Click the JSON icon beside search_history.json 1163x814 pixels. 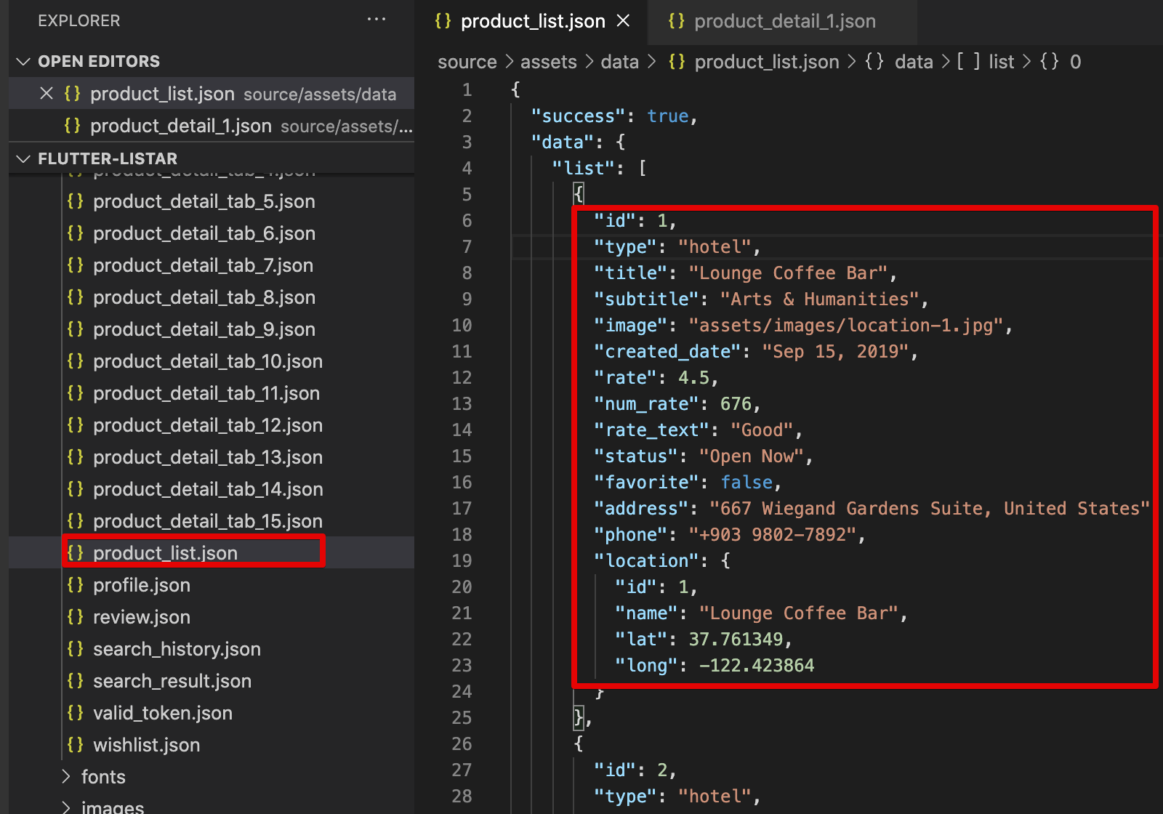[x=76, y=648]
